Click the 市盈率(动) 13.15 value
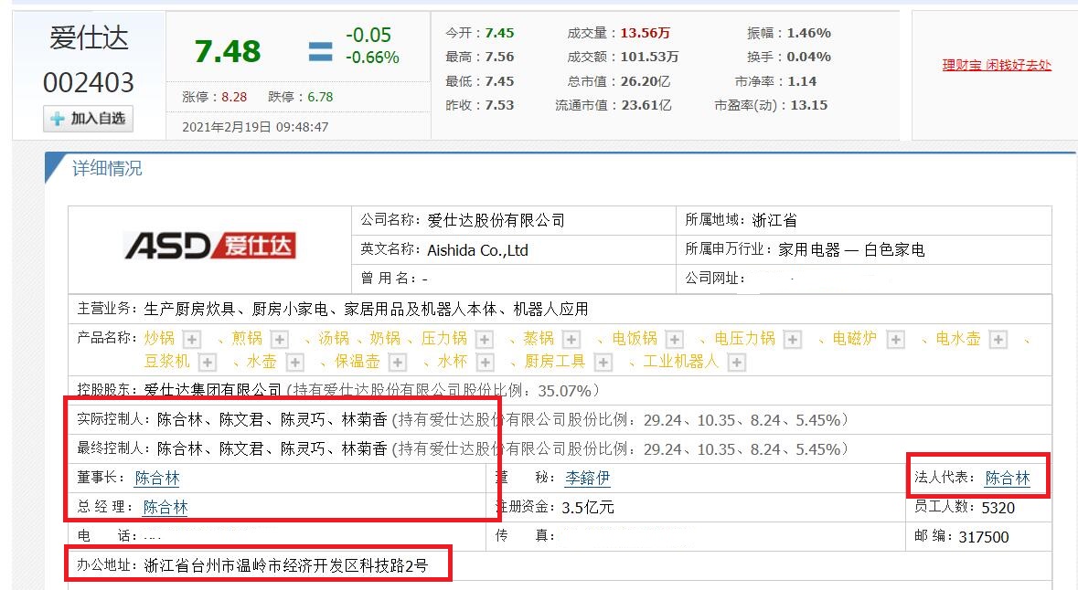 point(809,105)
